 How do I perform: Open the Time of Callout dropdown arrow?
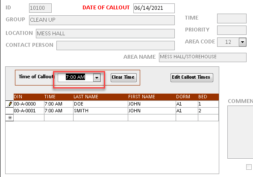pos(97,78)
